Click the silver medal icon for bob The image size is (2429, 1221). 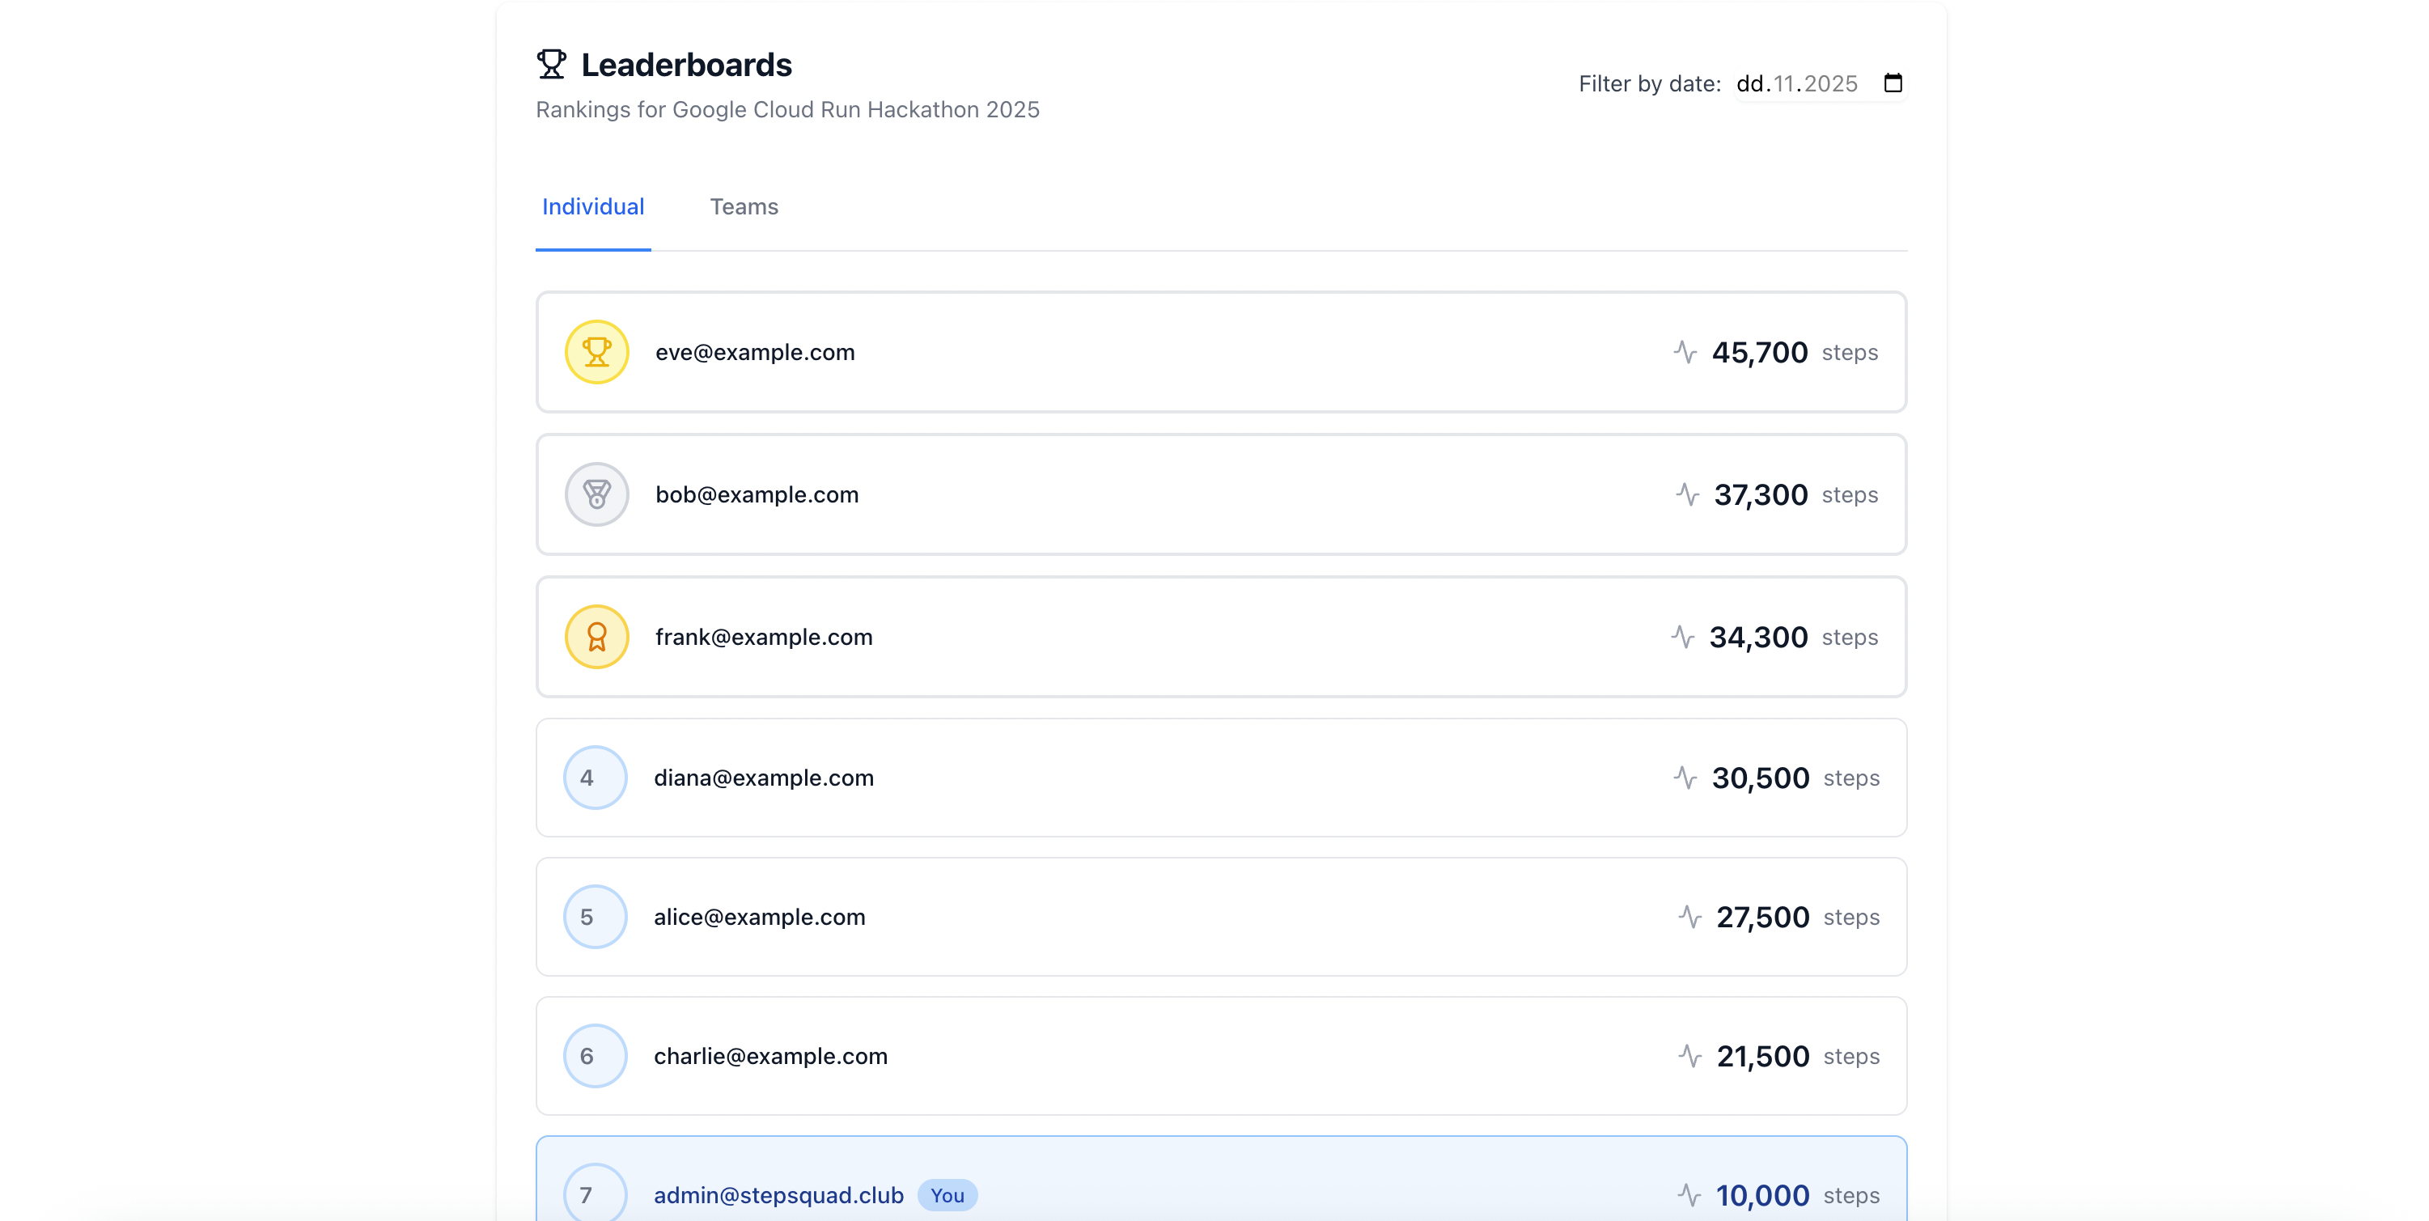596,494
